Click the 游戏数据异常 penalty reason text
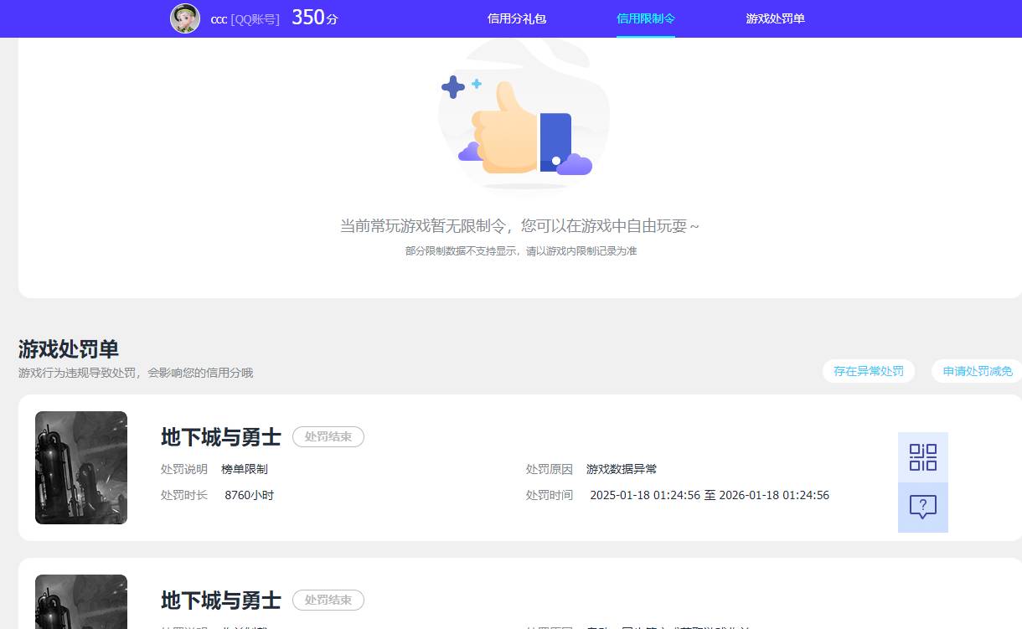1022x629 pixels. pyautogui.click(x=621, y=469)
